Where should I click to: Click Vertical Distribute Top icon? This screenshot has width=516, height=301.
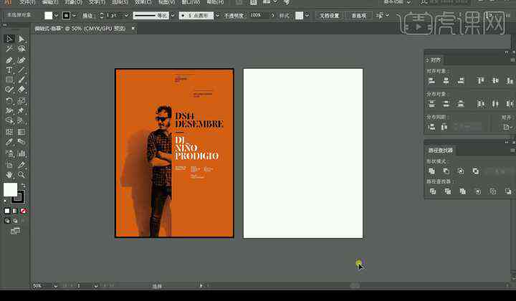431,104
